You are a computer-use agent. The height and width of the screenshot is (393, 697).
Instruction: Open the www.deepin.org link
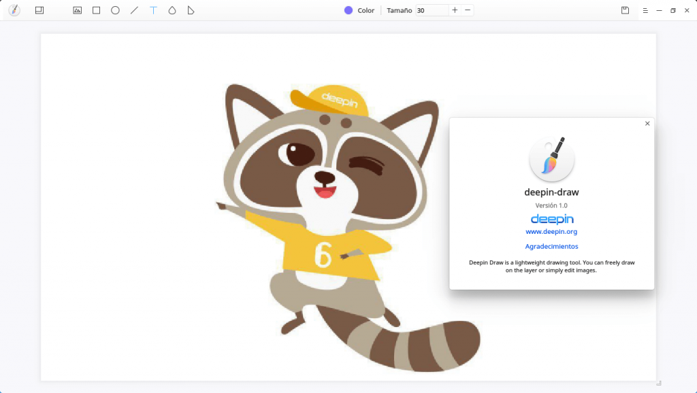(551, 231)
